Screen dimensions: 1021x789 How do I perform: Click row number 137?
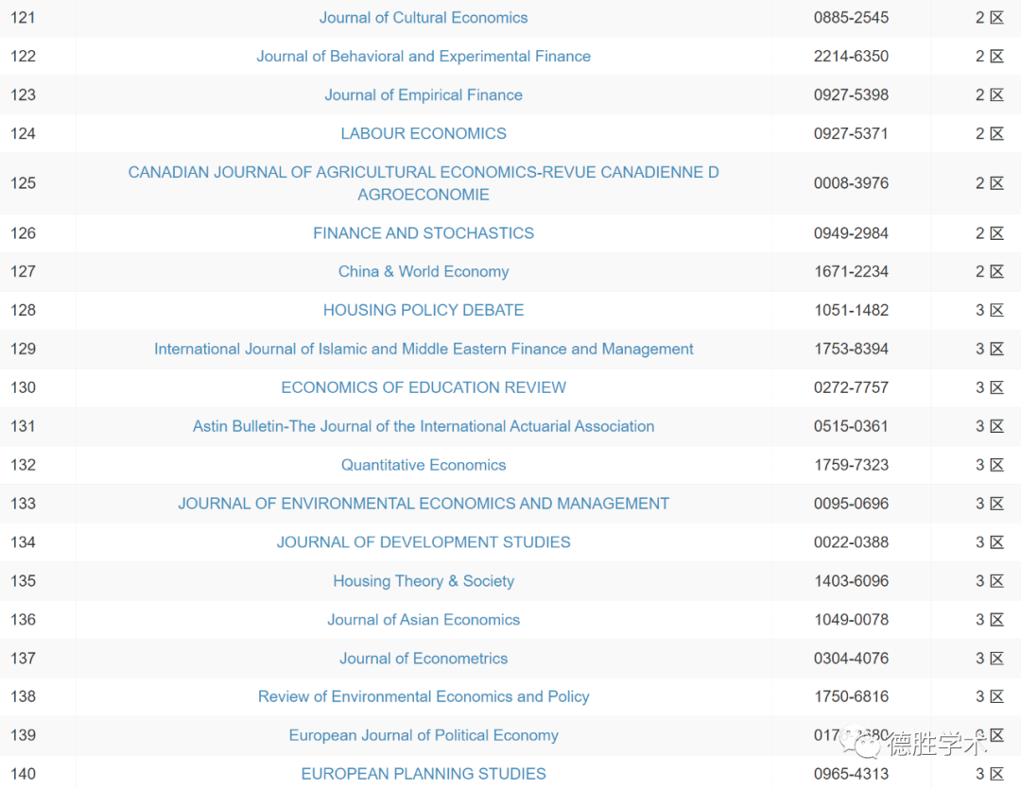point(23,659)
